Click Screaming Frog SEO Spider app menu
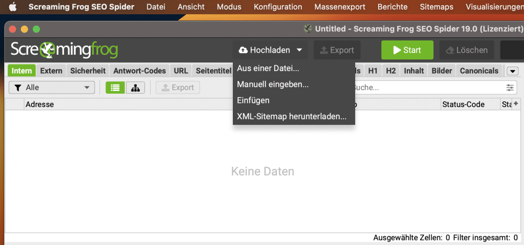 [81, 7]
